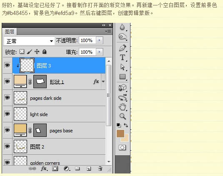
Task: Pick the Hand tool
Action: (x=123, y=107)
